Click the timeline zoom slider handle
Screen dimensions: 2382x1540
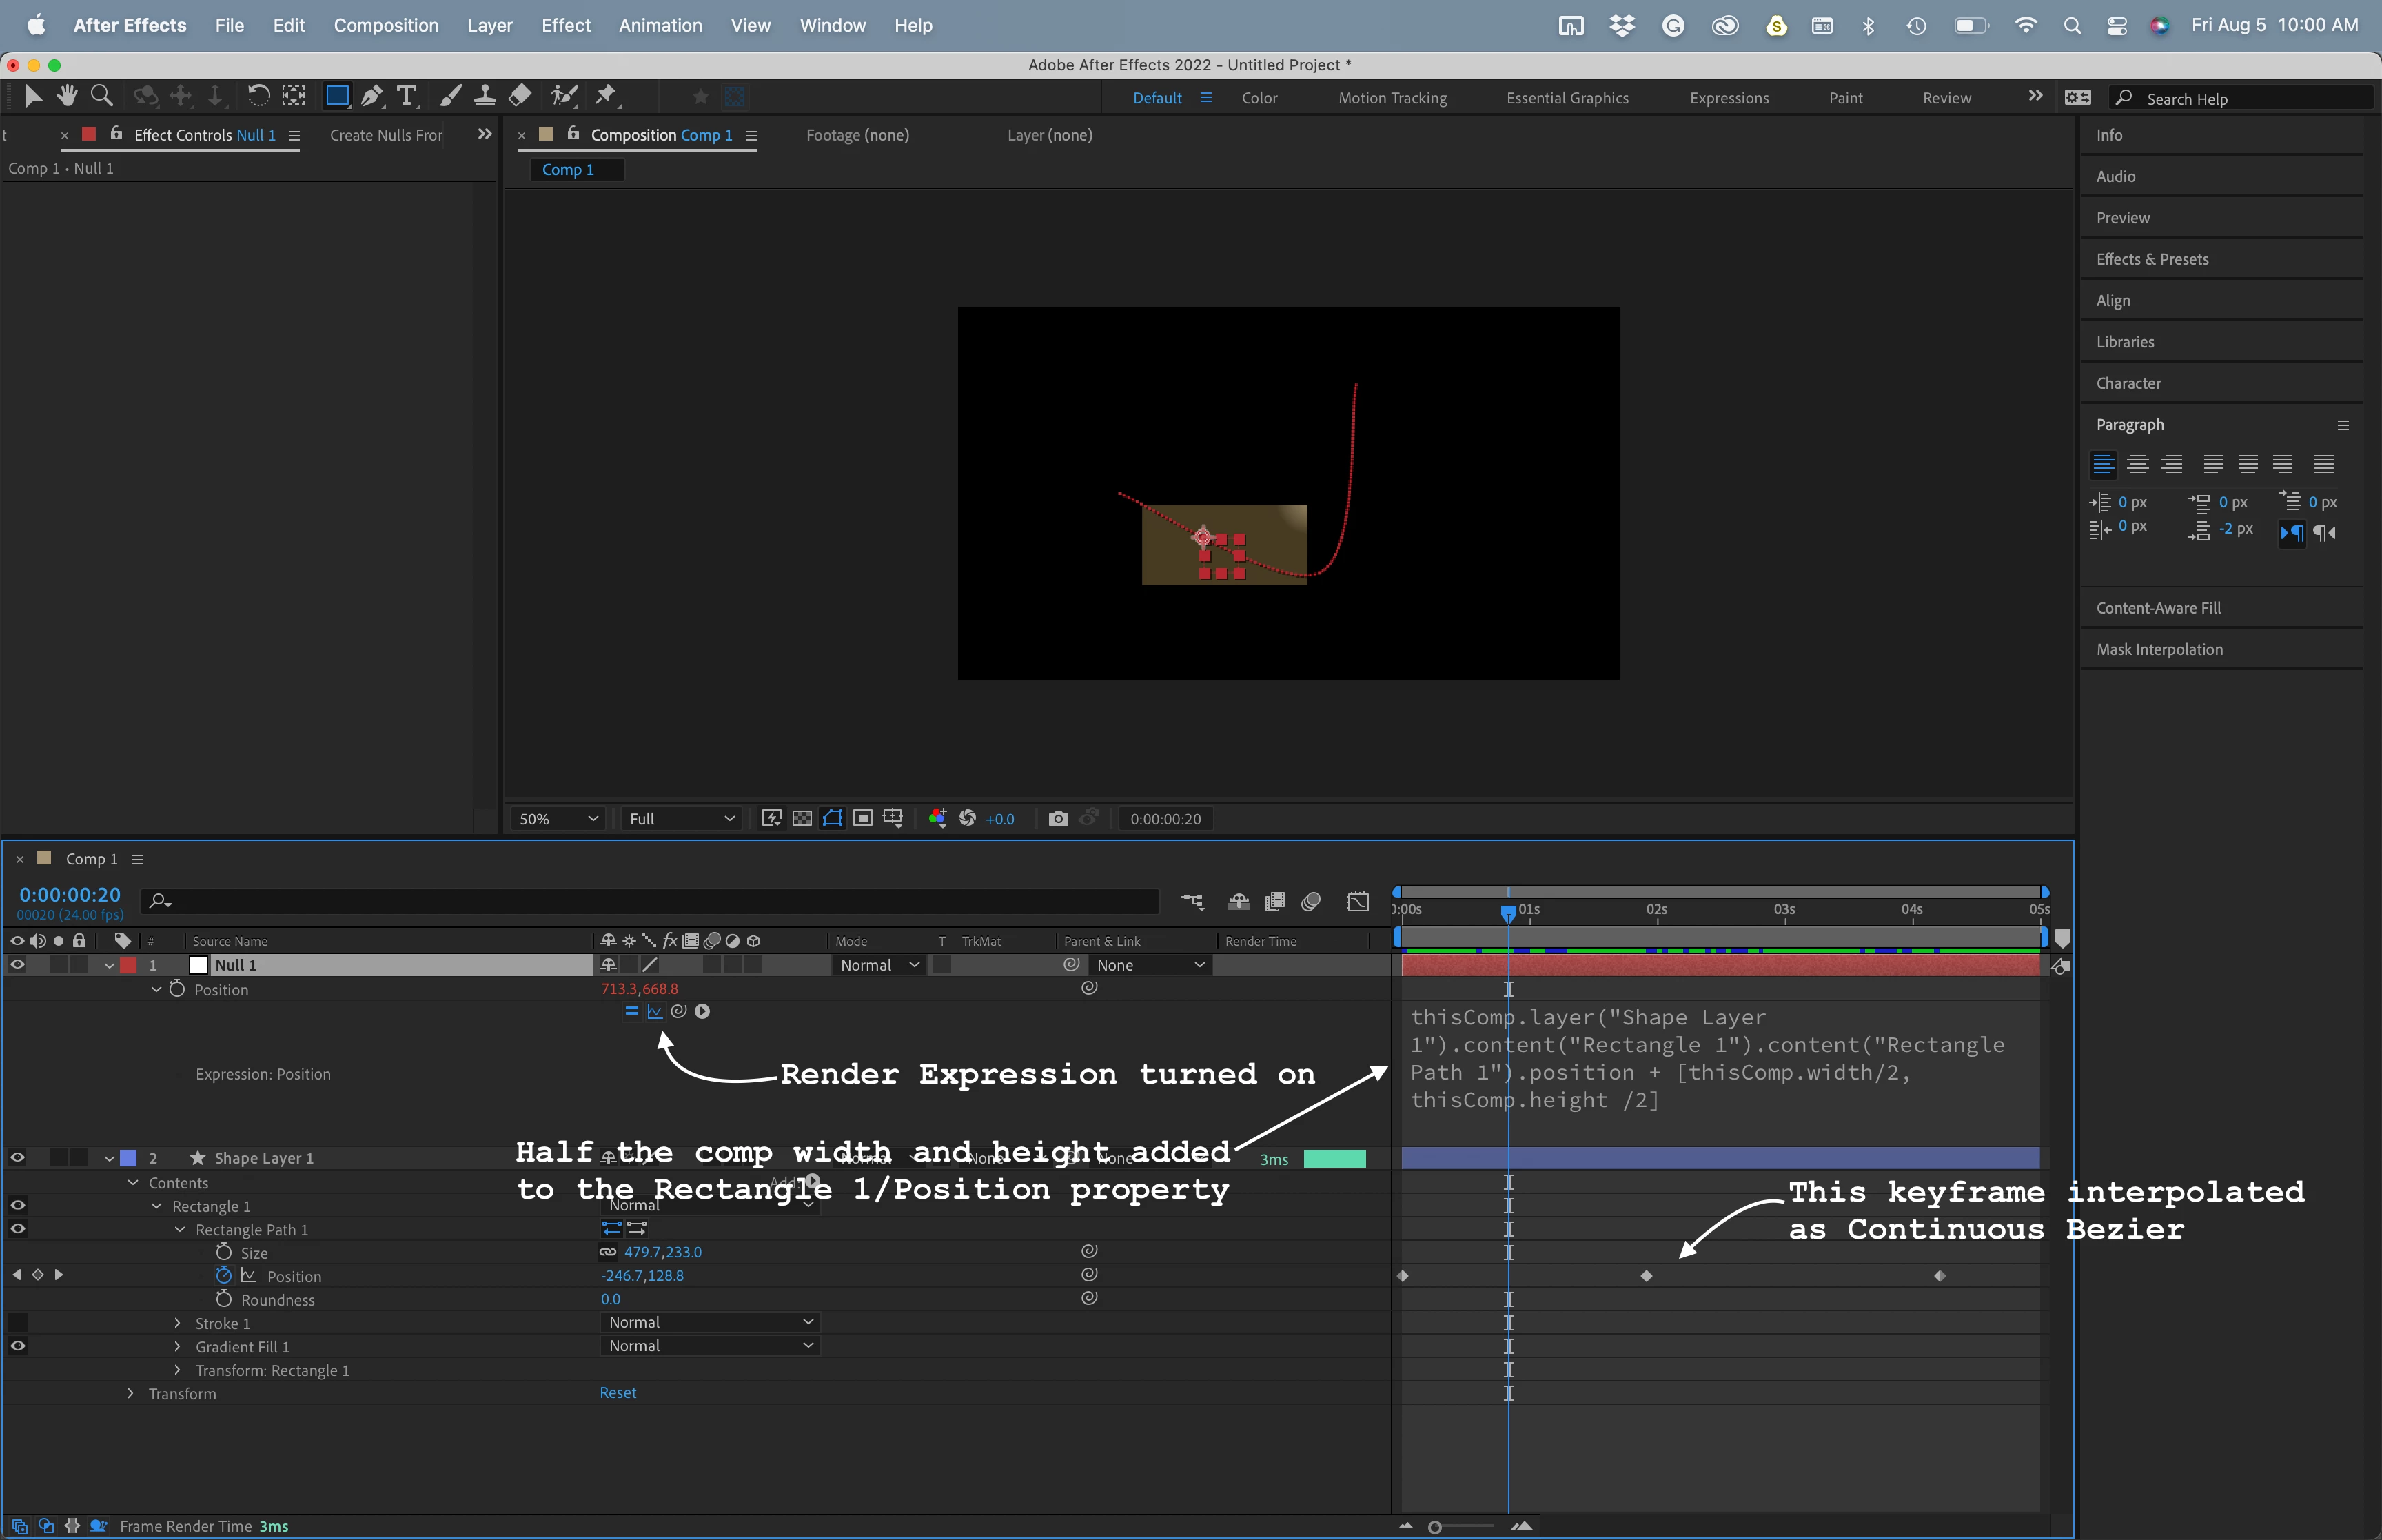pos(1434,1527)
